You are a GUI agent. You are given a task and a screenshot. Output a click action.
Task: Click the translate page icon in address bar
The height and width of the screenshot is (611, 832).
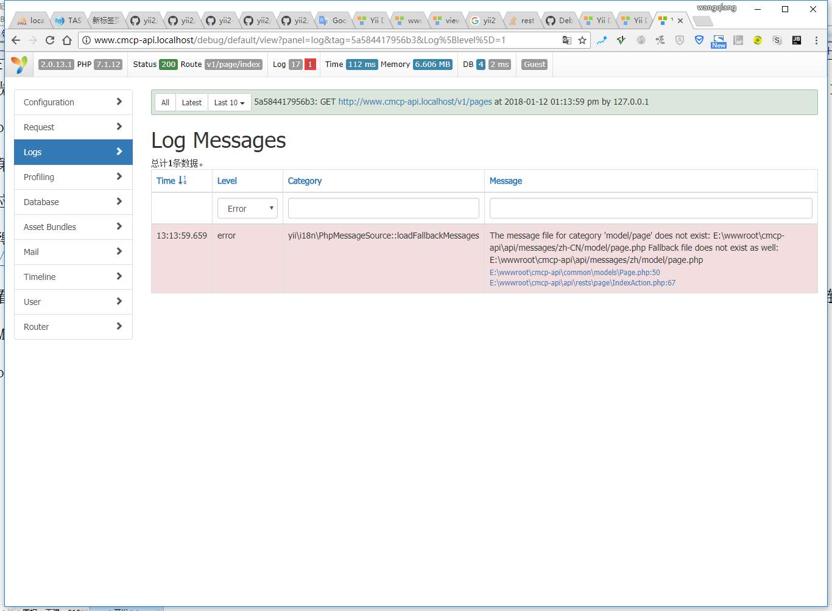tap(567, 40)
